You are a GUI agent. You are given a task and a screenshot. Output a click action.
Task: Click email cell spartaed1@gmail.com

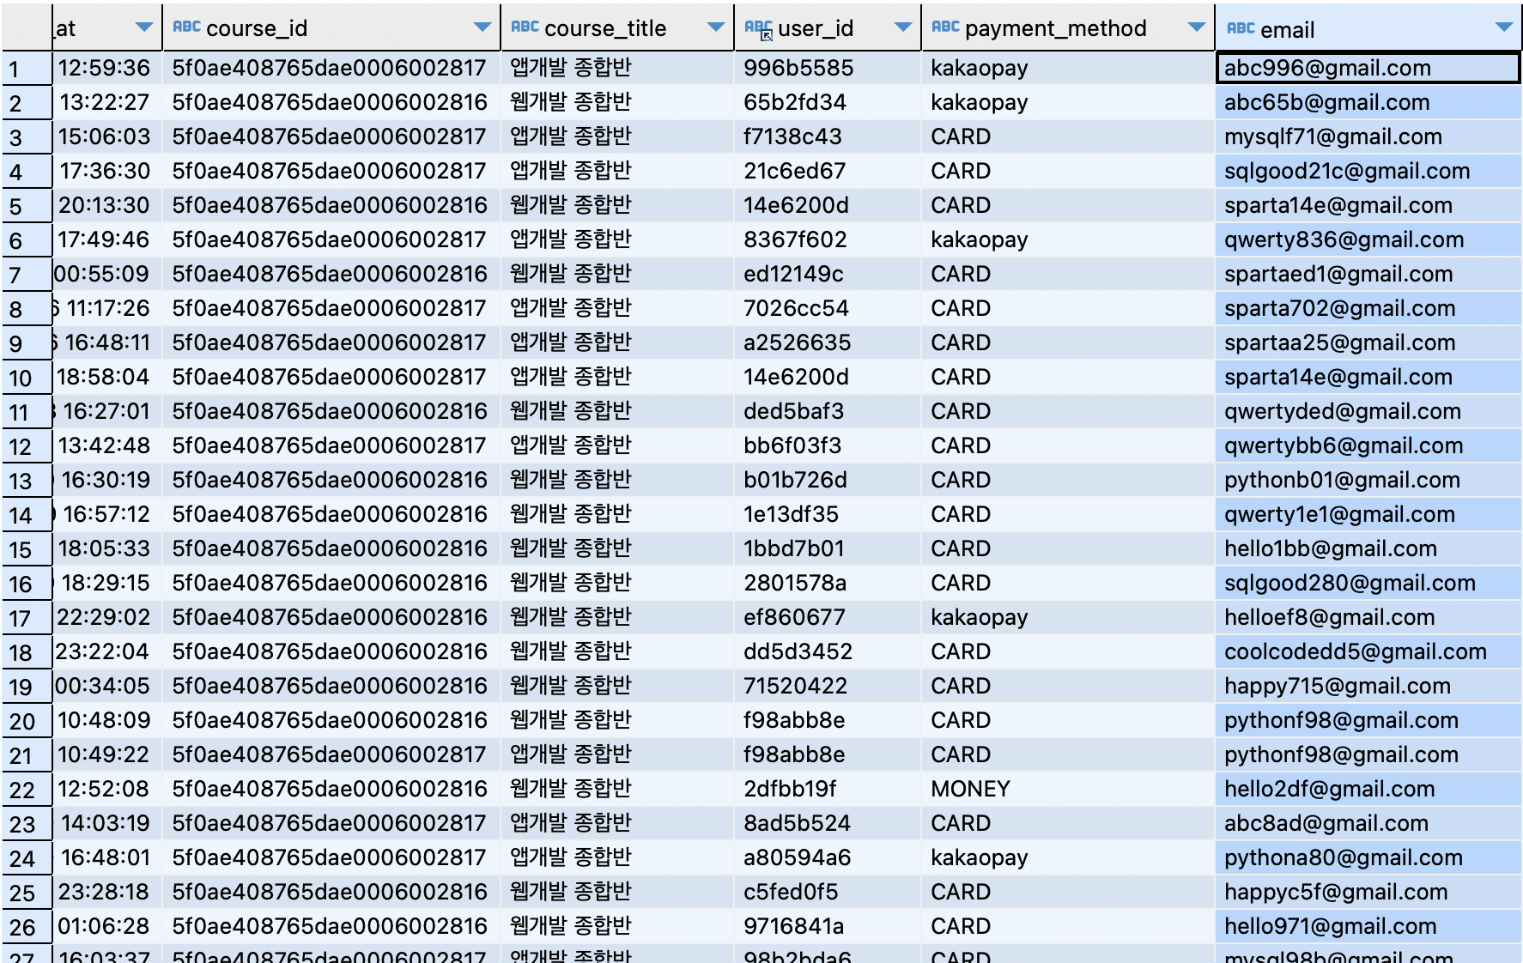[x=1368, y=274]
